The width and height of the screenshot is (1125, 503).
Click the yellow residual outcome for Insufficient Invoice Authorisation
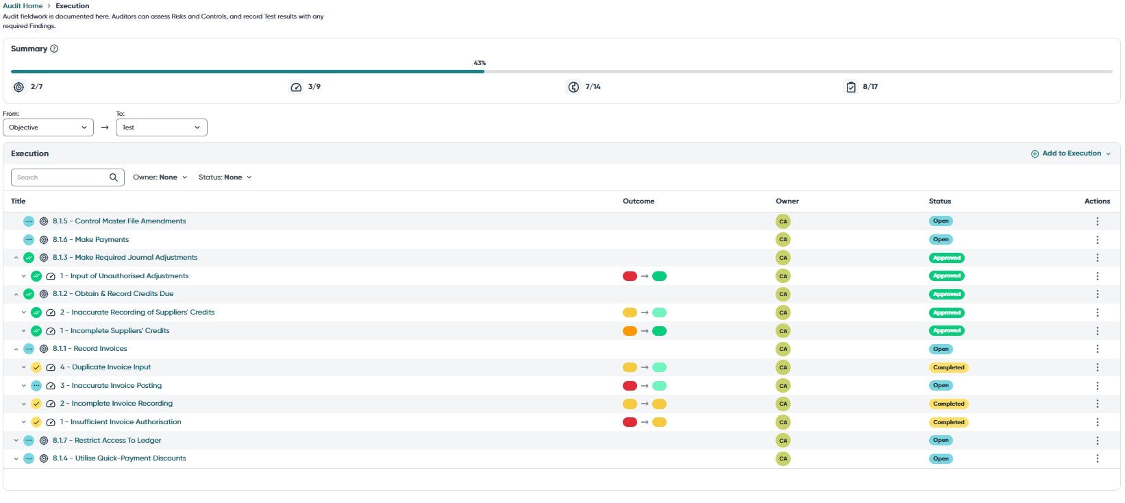(659, 422)
